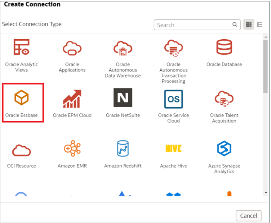
Task: Click the 'Oracle Applications' label
Action: 72,67
